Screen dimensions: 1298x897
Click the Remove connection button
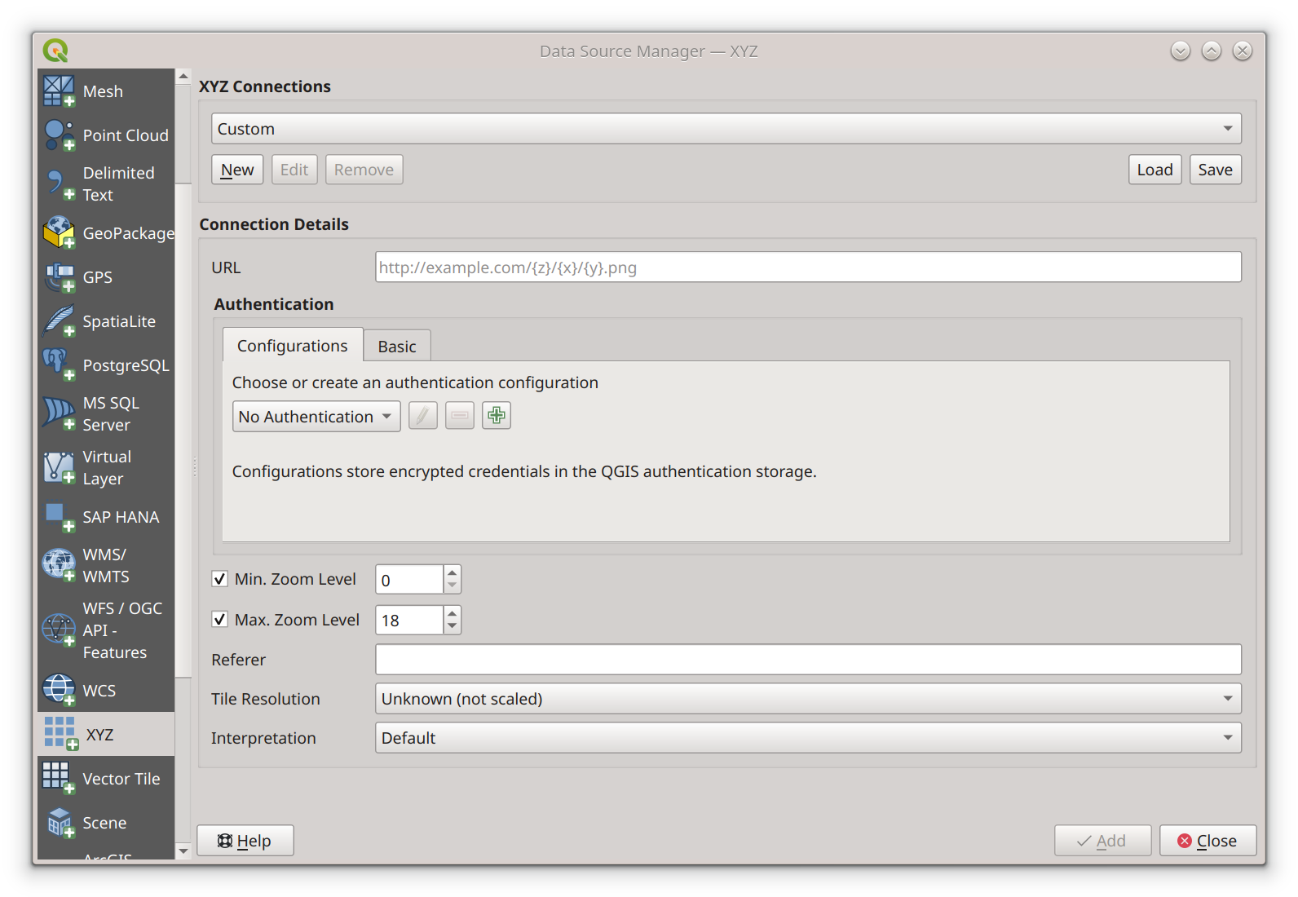[364, 170]
